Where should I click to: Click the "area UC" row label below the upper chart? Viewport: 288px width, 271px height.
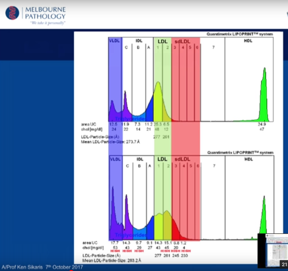(x=88, y=124)
